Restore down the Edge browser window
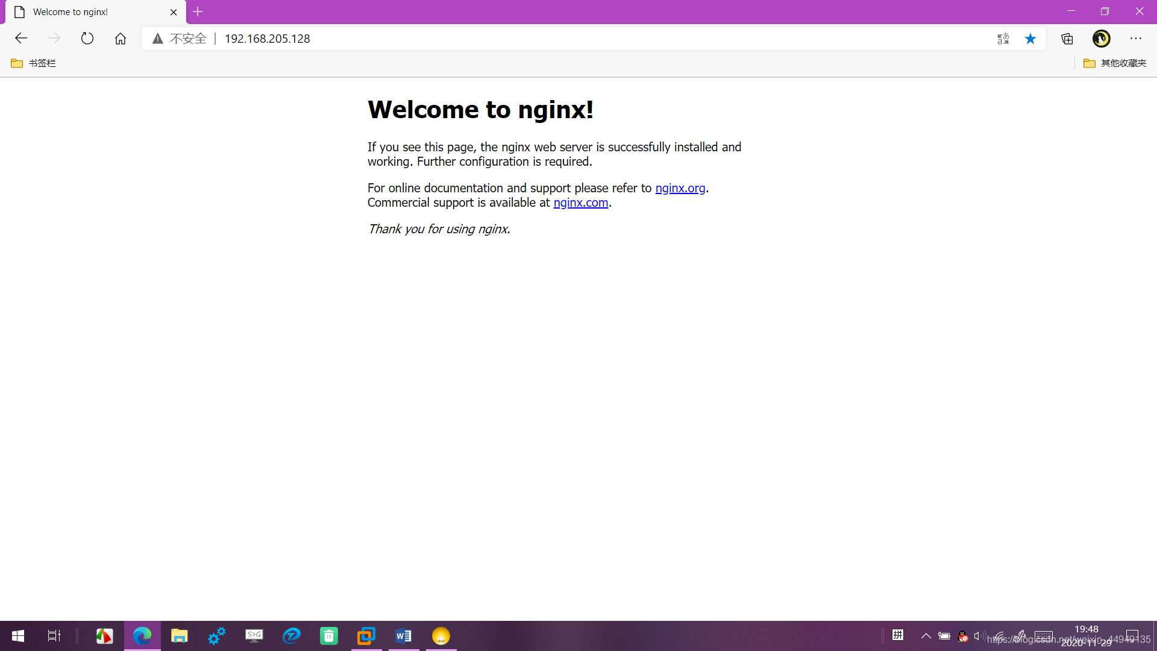1157x651 pixels. pos(1105,11)
